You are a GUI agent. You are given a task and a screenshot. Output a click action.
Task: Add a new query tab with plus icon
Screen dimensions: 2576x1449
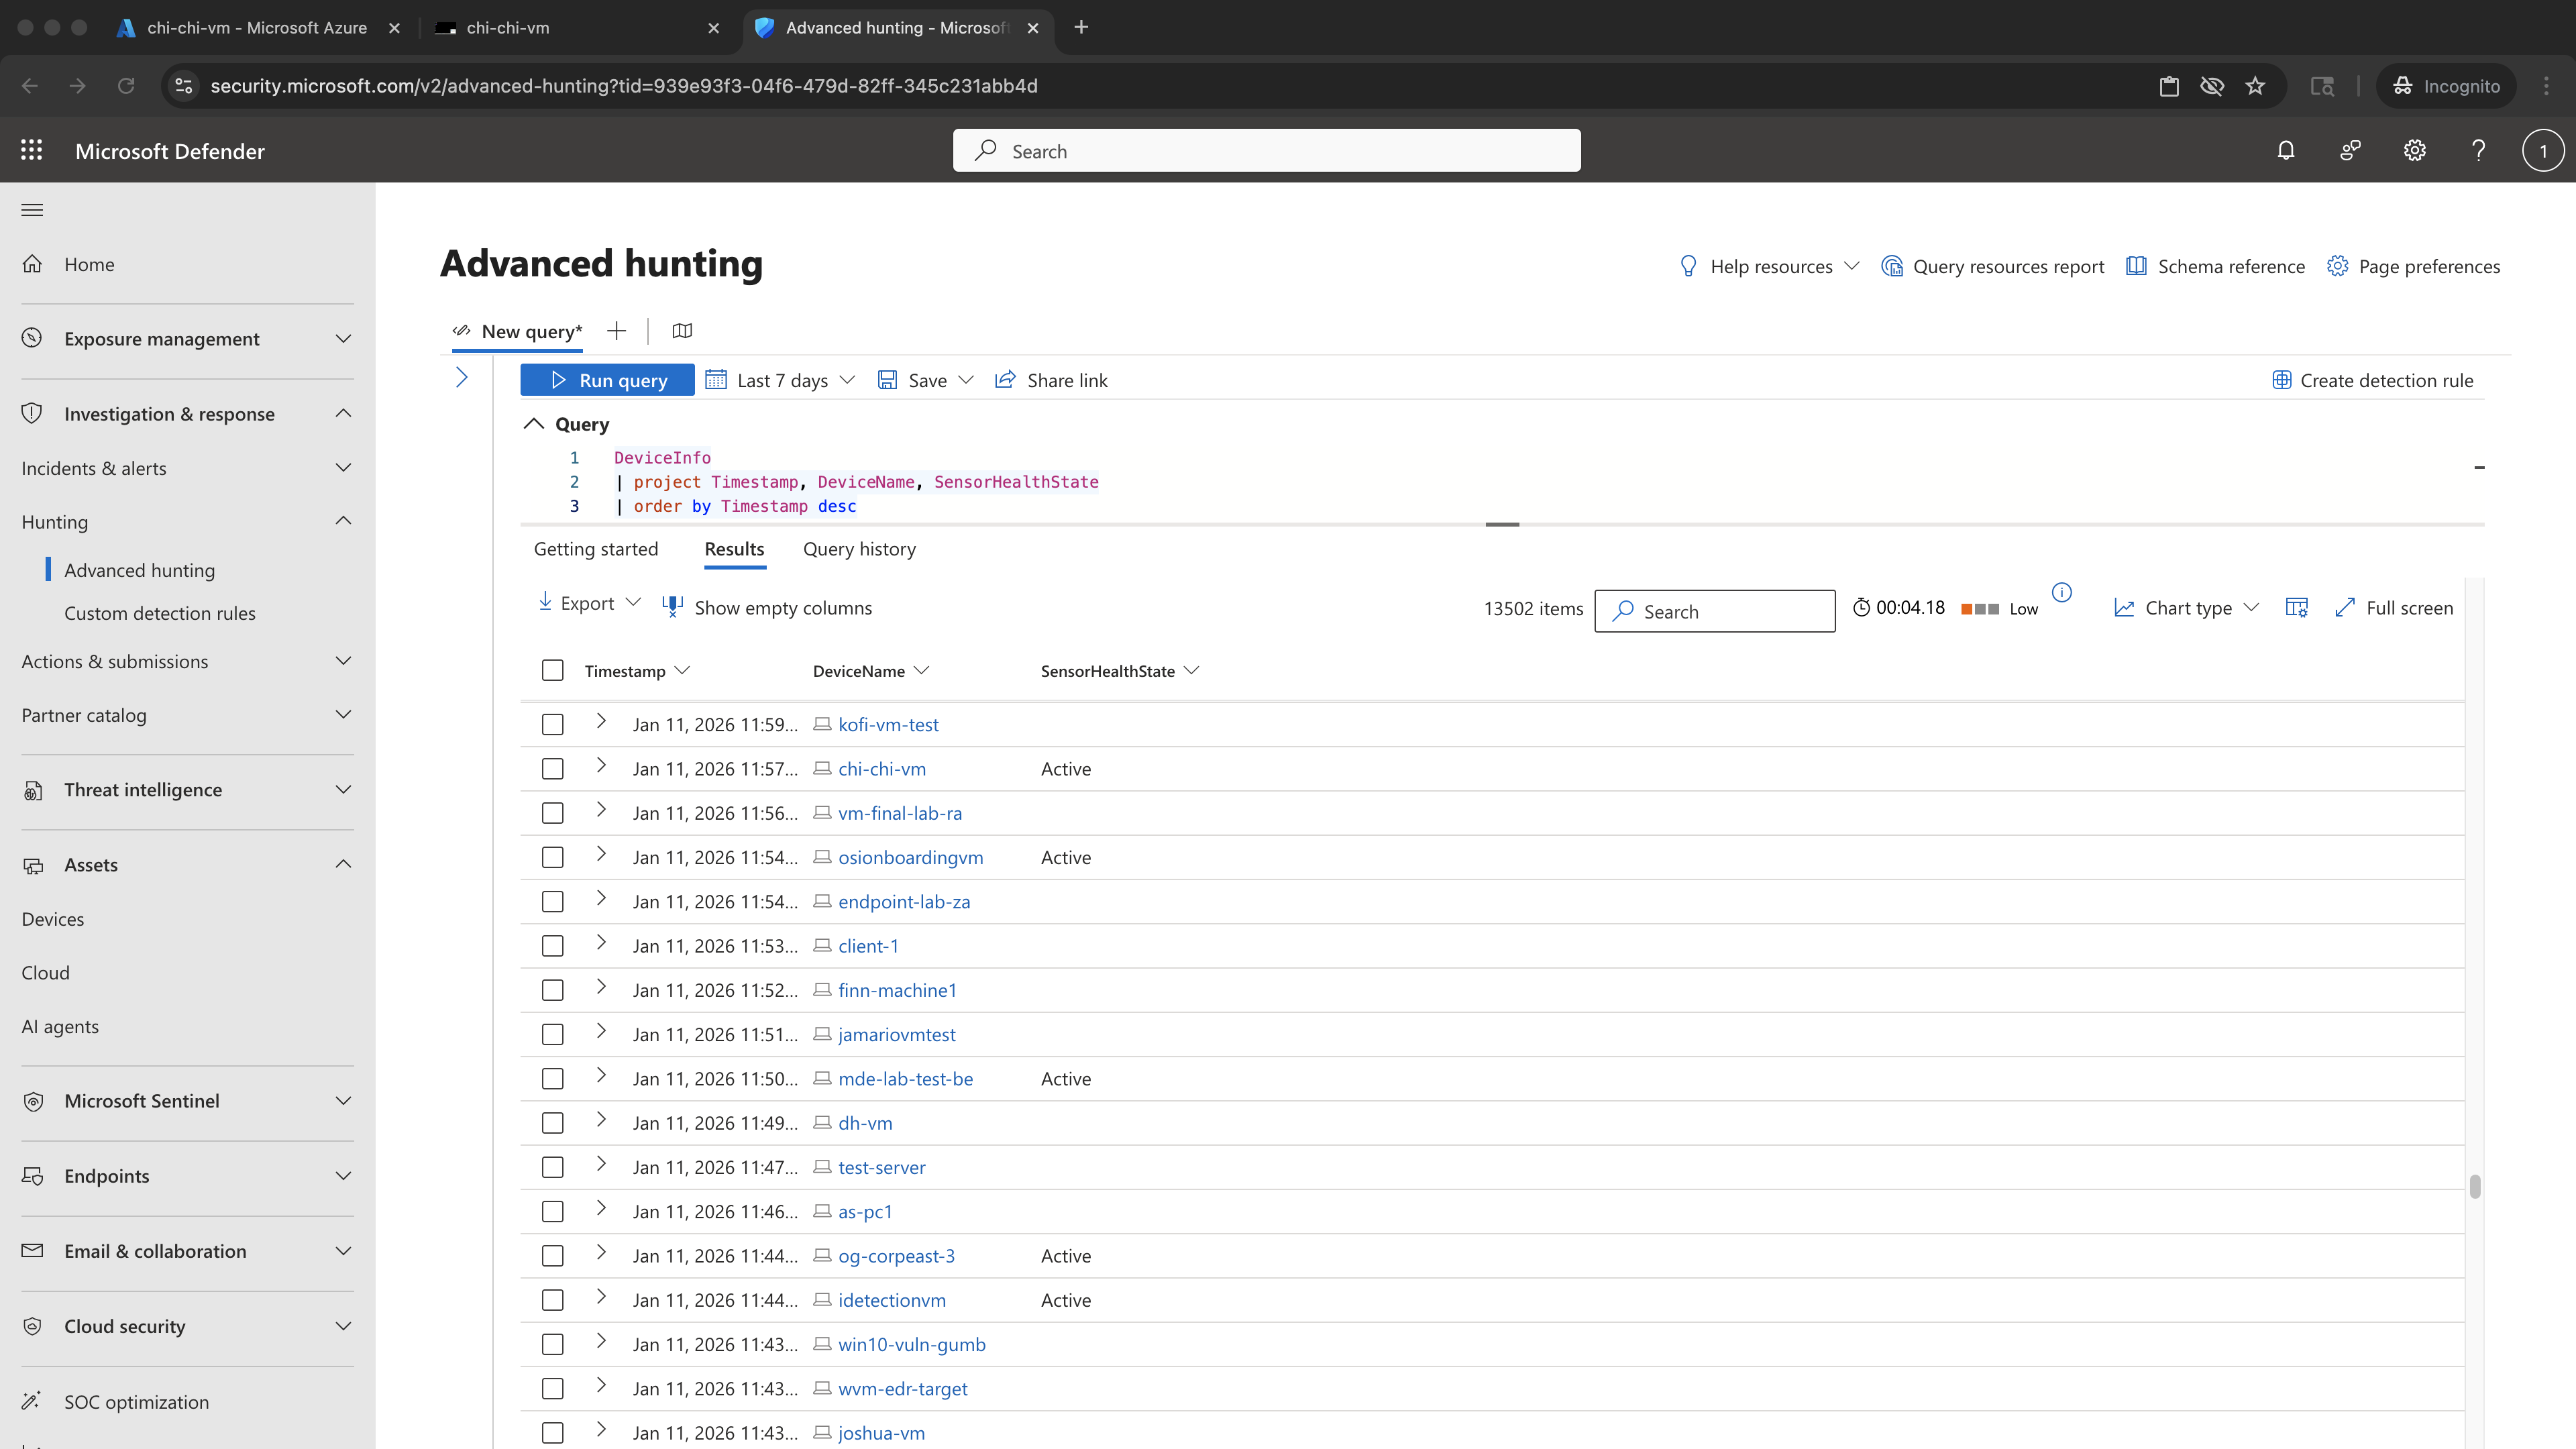(x=616, y=331)
